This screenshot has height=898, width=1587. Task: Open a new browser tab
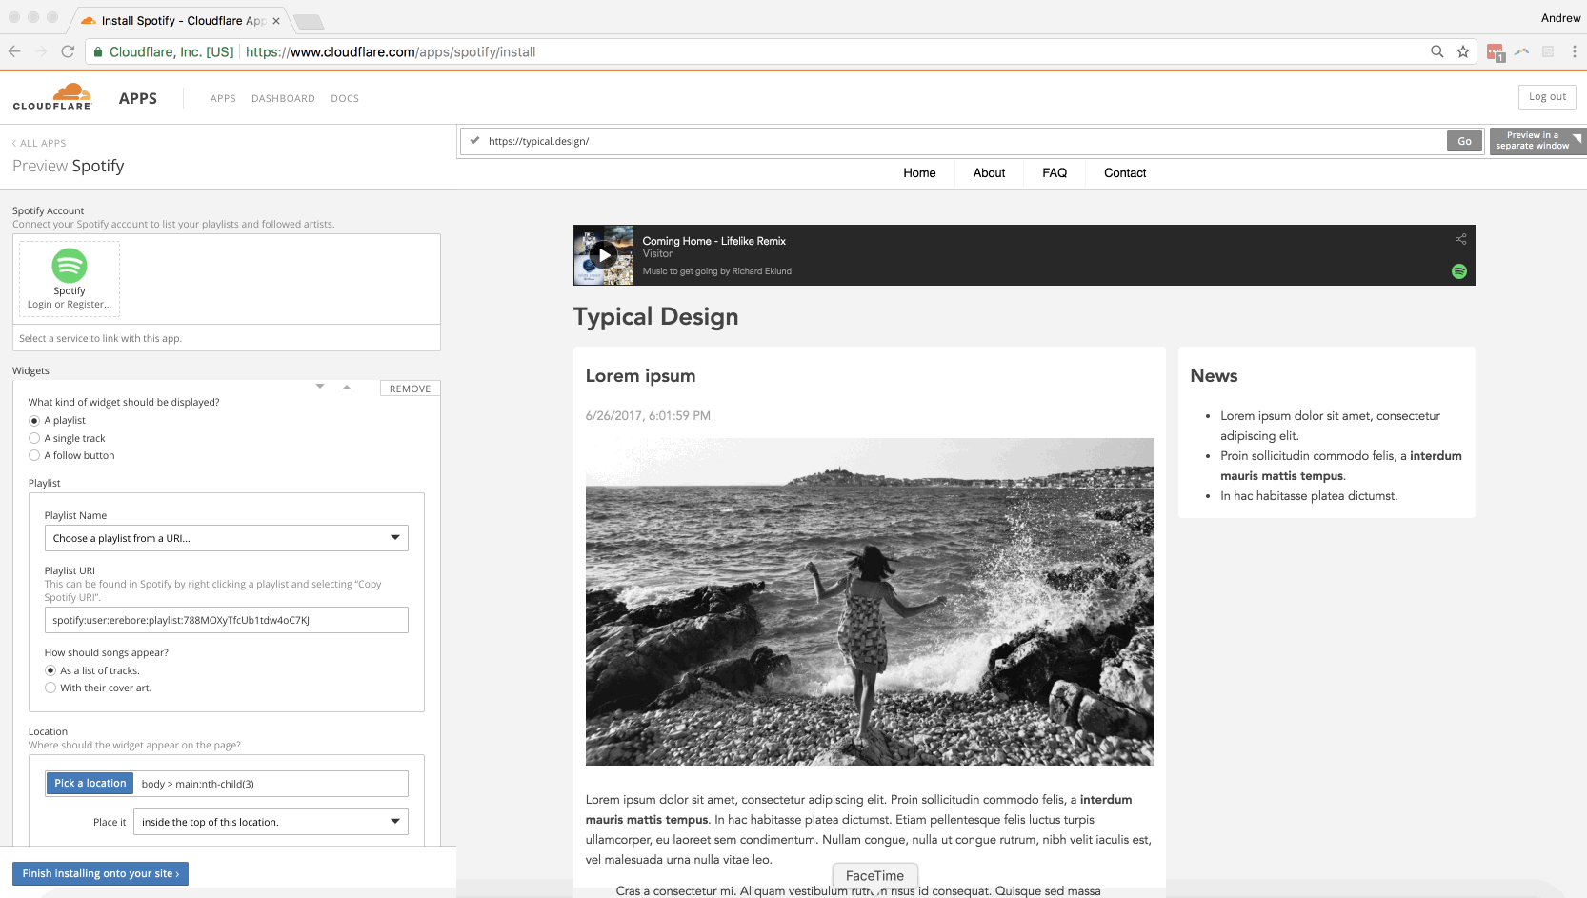tap(308, 21)
